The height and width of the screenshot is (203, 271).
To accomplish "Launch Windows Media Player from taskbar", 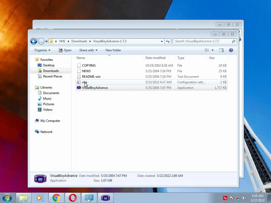I will pyautogui.click(x=39, y=198).
